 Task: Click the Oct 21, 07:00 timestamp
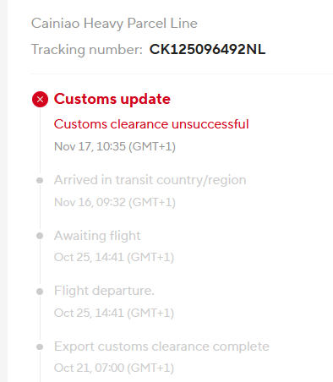click(x=114, y=368)
